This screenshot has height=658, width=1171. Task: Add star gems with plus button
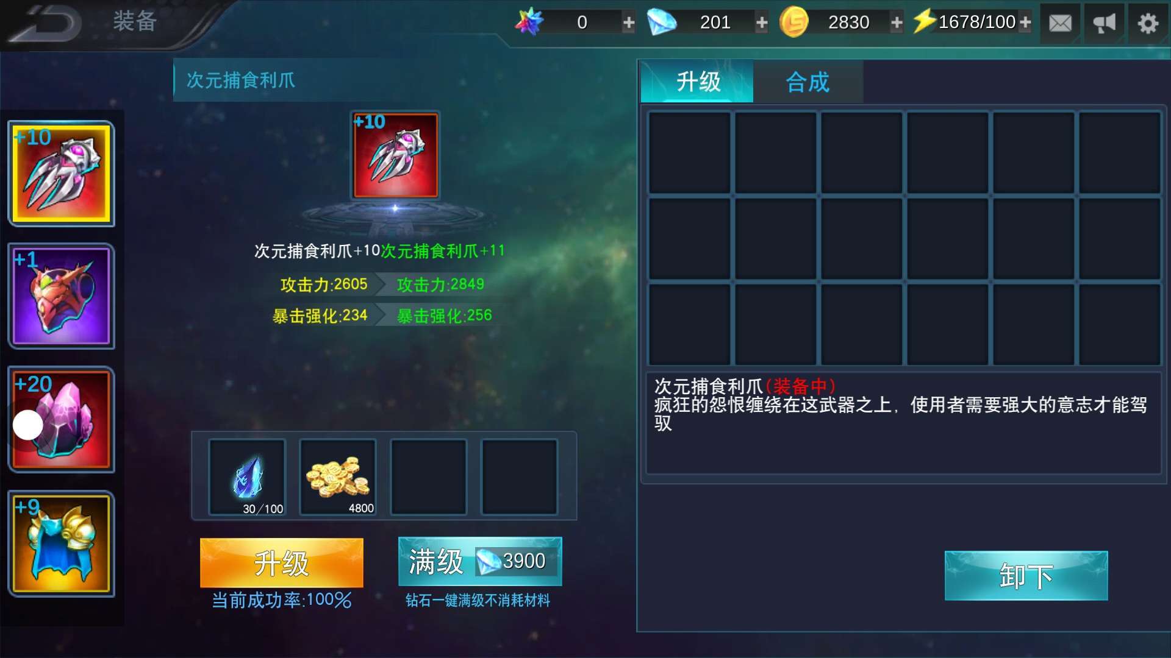click(629, 23)
